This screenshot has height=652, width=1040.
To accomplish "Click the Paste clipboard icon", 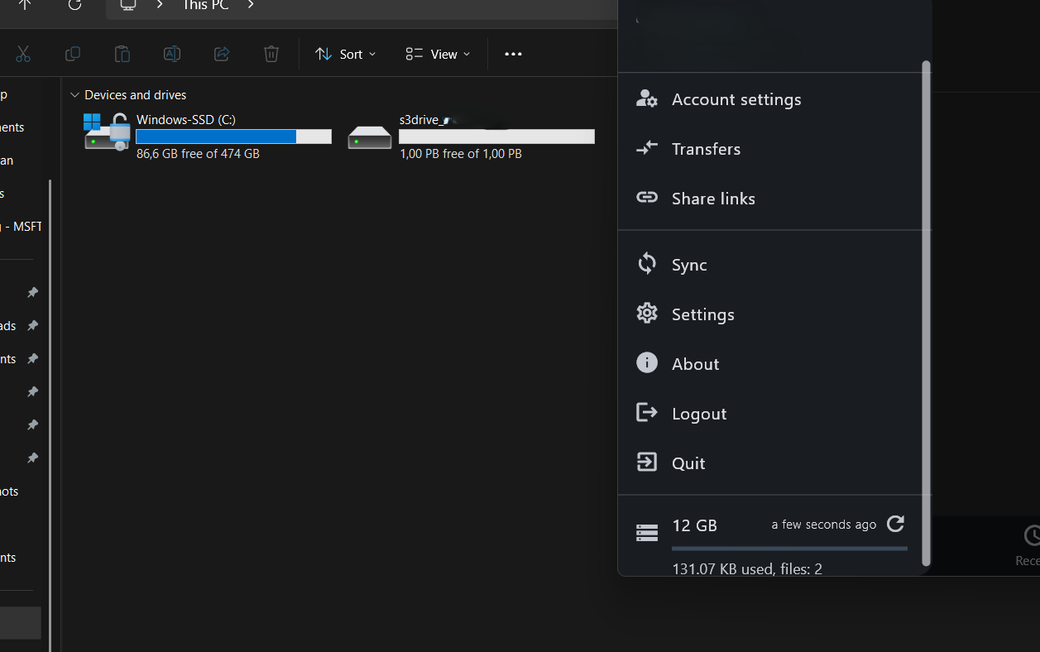I will click(122, 54).
